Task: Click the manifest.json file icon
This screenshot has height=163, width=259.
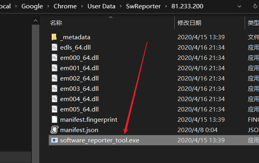Action: pyautogui.click(x=55, y=130)
